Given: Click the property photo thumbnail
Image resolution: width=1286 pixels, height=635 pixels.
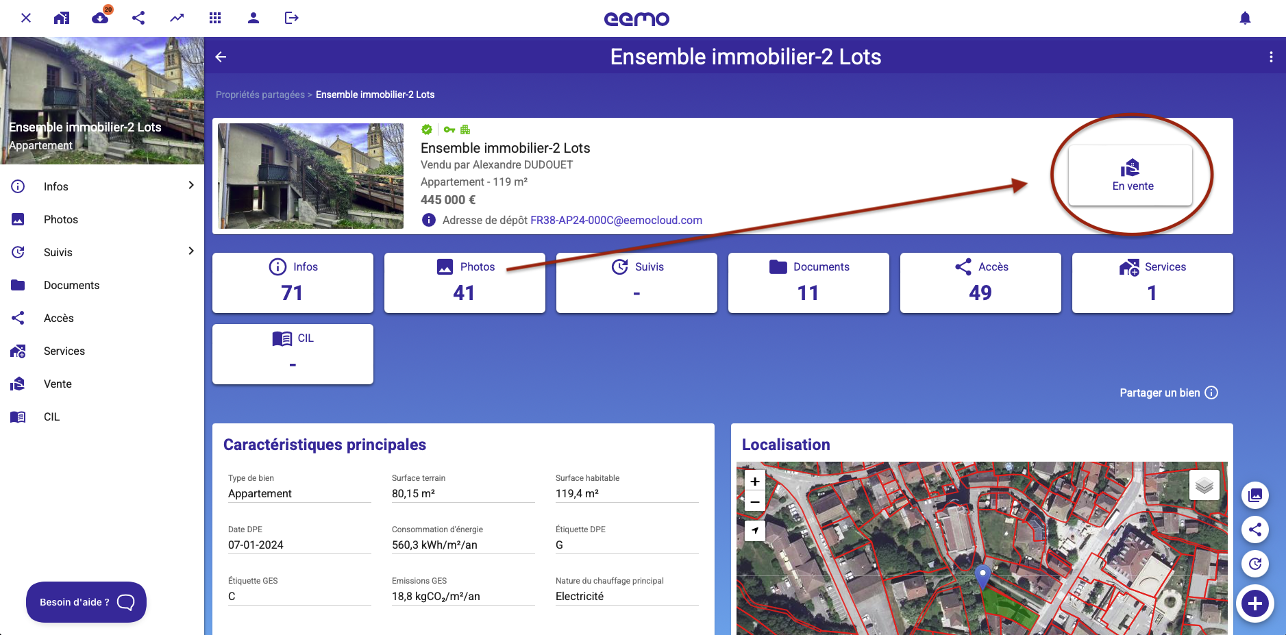Looking at the screenshot, I should point(310,176).
